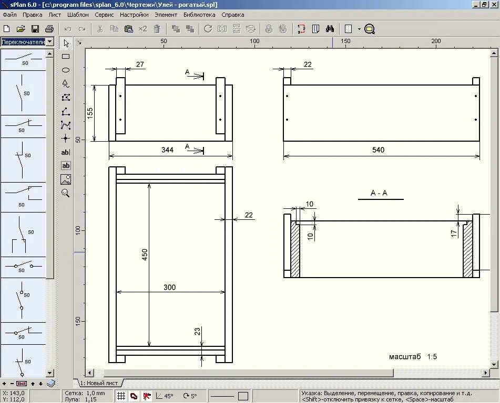Click the ruler origin corner arrow
The width and height of the screenshot is (500, 403).
79,42
